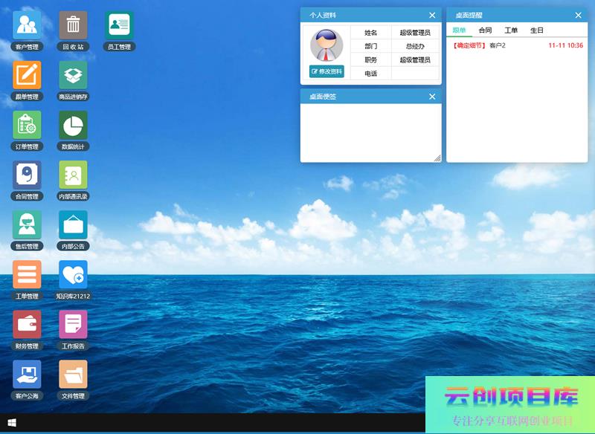
Task: Launch the 合同管理 icon
Action: [27, 175]
